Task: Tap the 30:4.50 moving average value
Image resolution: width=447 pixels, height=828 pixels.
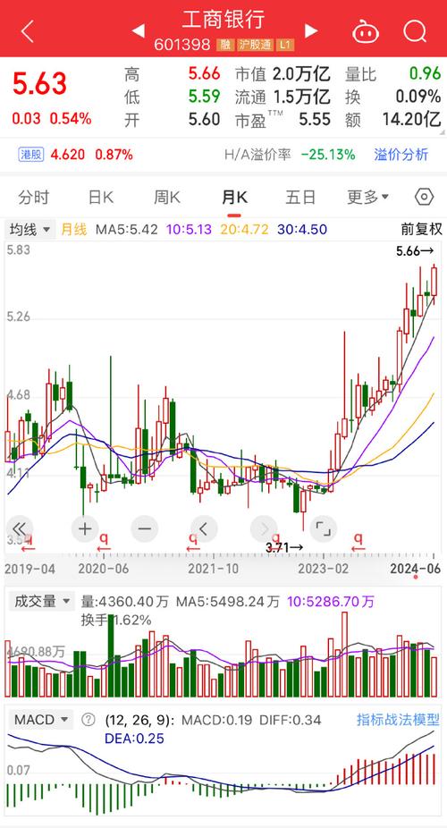Action: (302, 230)
